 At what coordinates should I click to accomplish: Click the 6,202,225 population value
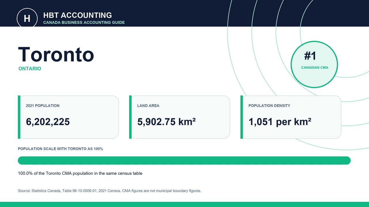point(48,122)
